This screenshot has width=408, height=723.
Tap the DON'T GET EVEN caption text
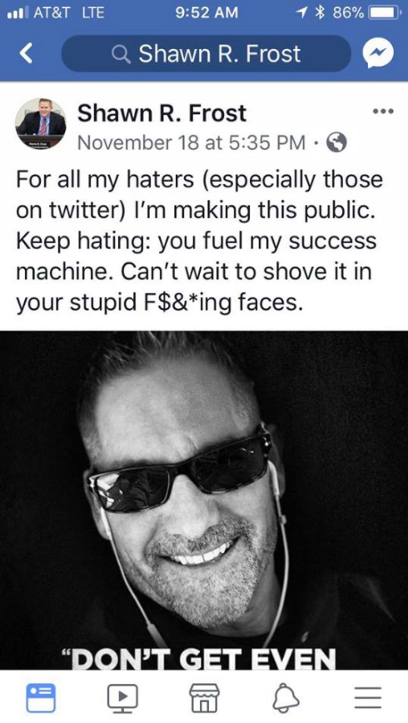(x=199, y=660)
